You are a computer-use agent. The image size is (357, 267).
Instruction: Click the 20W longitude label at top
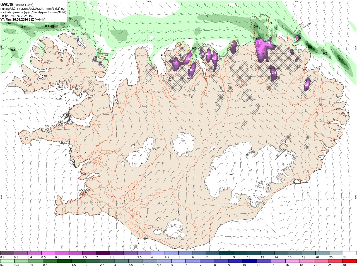(x=149, y=1)
